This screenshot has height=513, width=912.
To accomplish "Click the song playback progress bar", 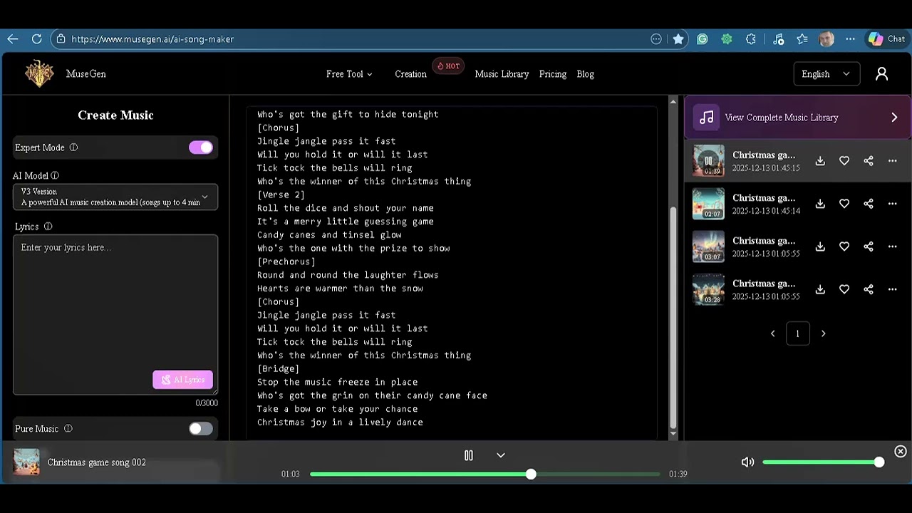I will click(x=484, y=474).
